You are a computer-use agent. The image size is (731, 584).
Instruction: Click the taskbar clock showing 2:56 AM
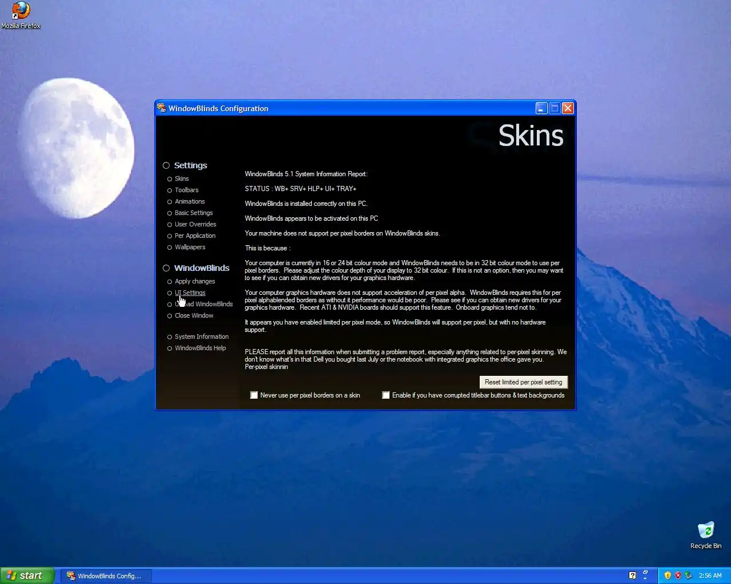click(710, 575)
